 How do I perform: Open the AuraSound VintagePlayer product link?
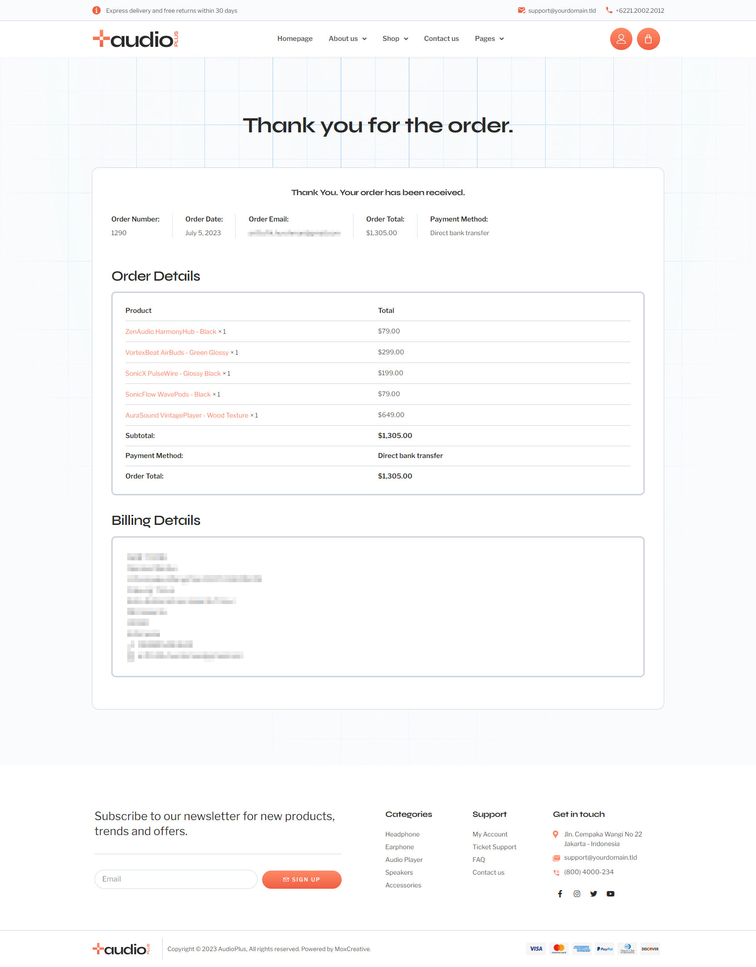pyautogui.click(x=187, y=415)
